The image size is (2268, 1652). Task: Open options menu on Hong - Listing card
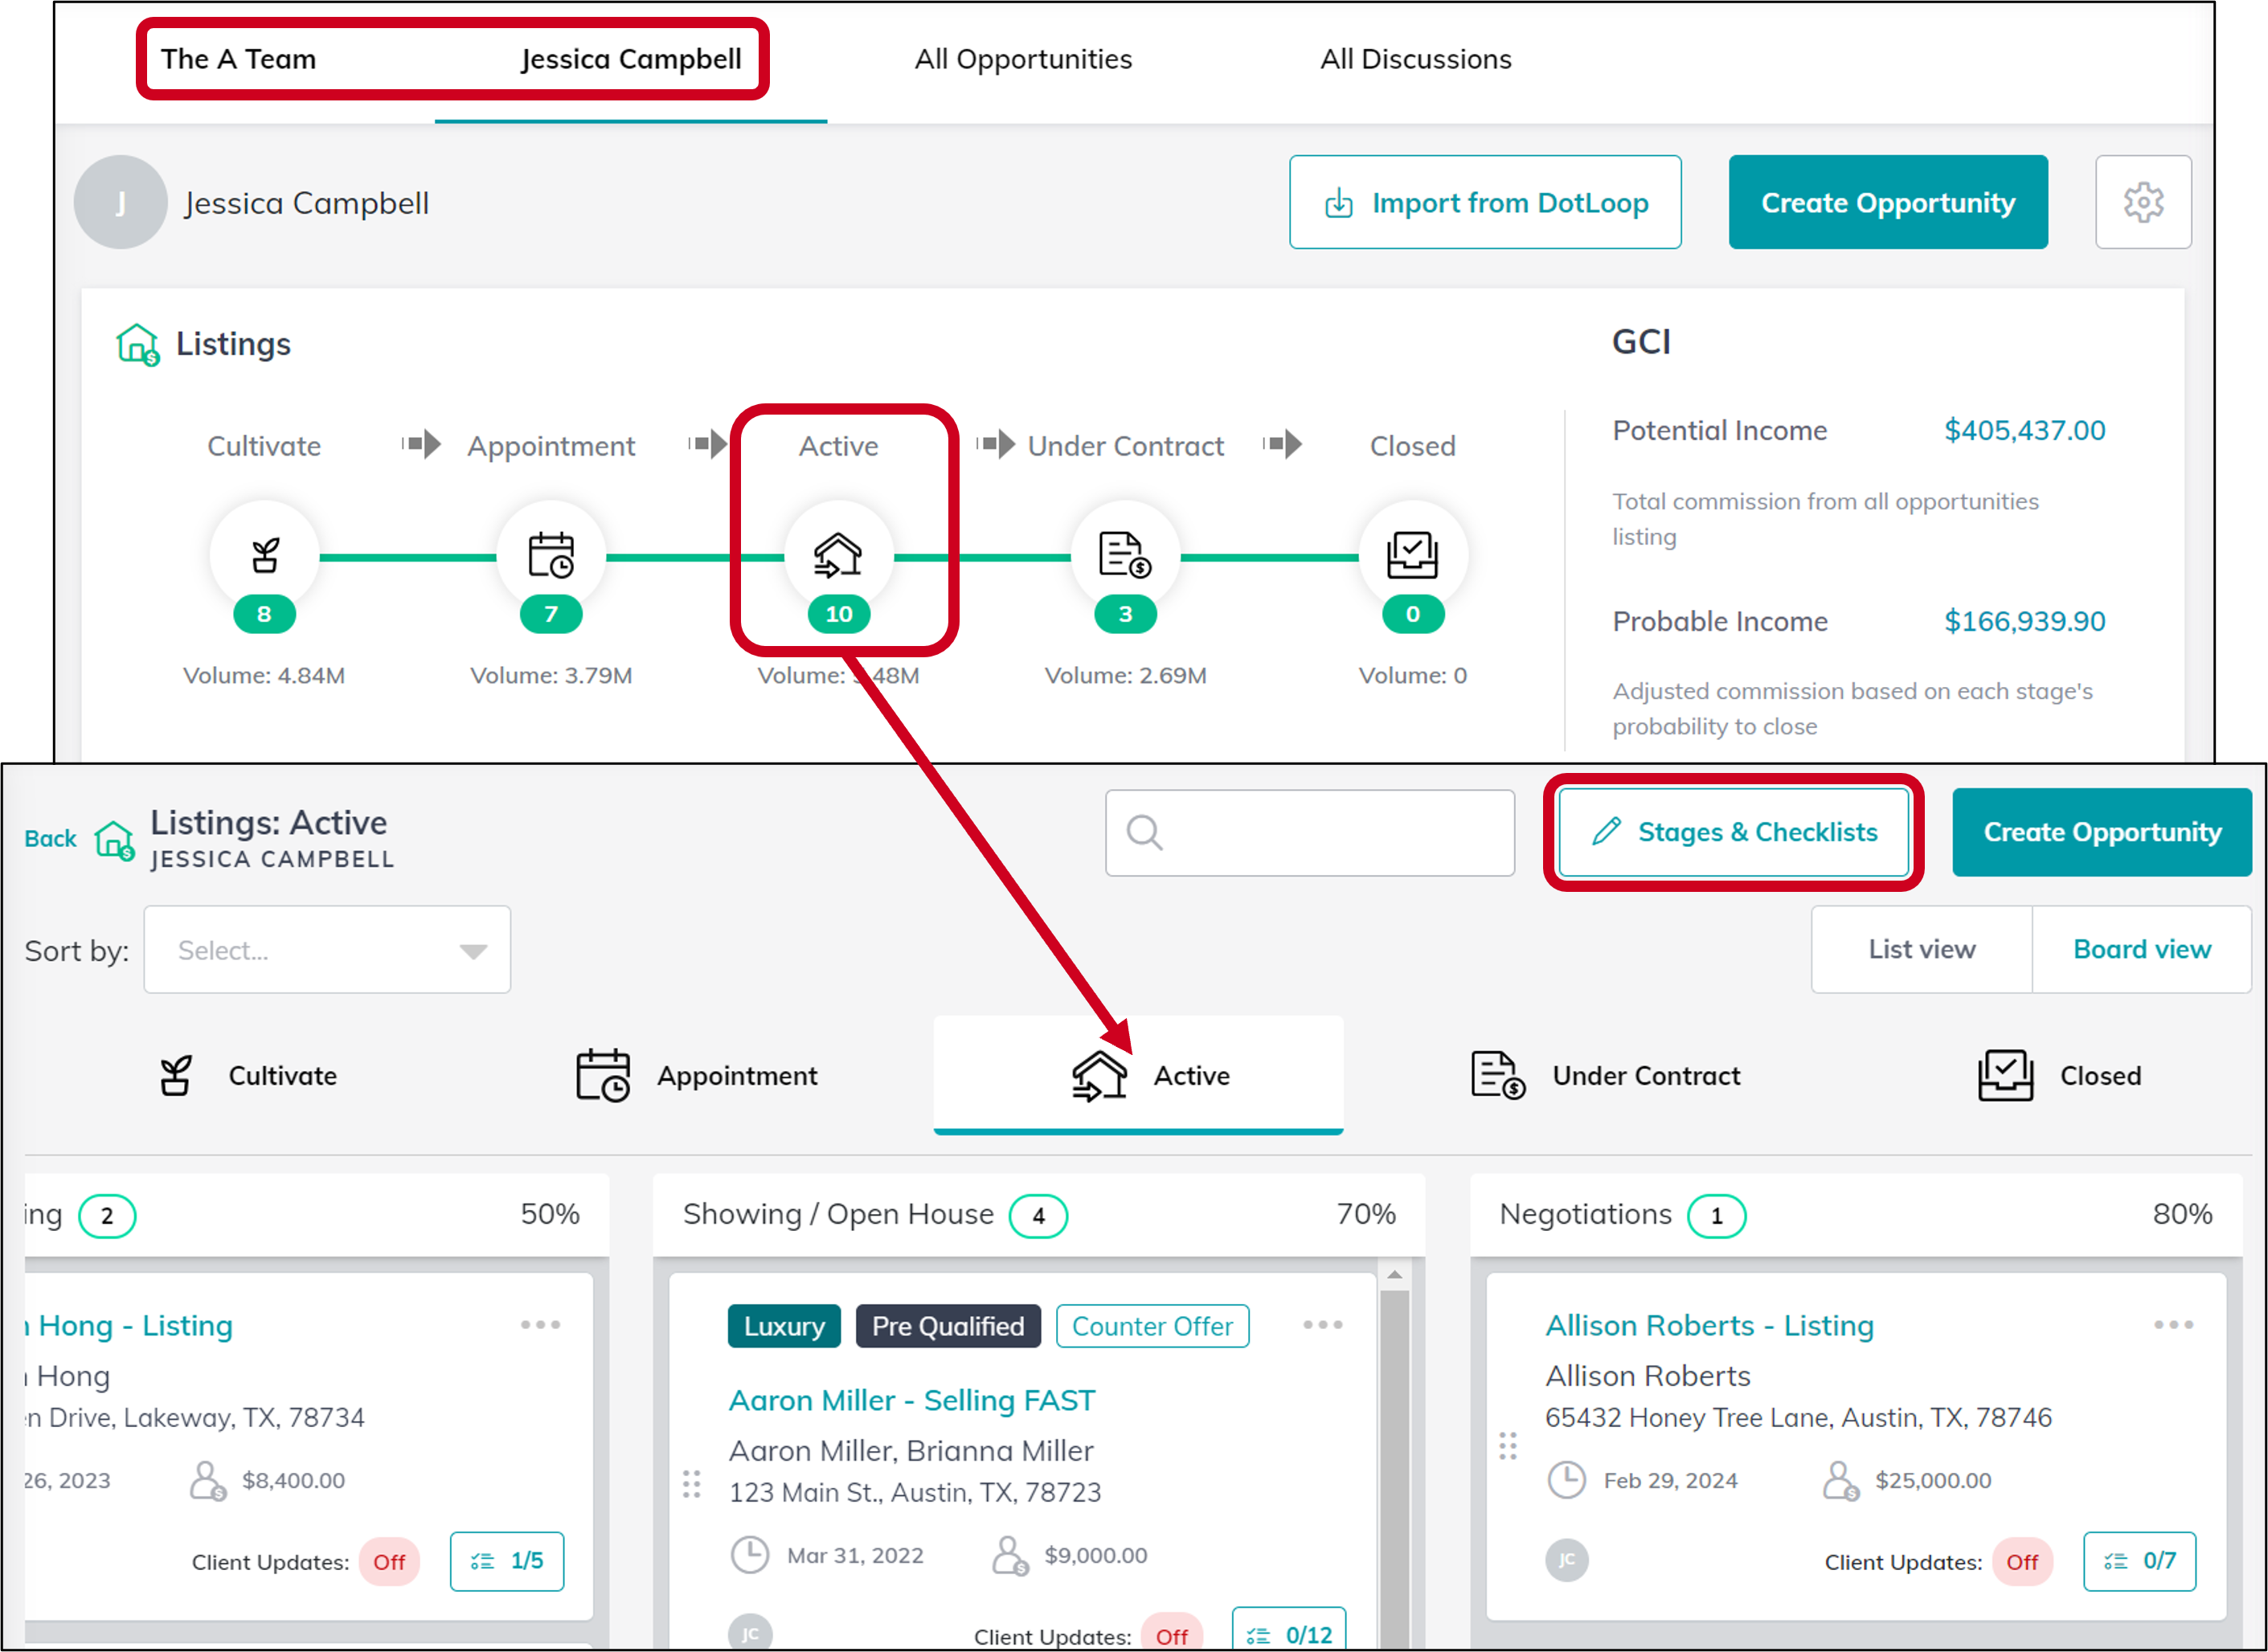click(540, 1325)
